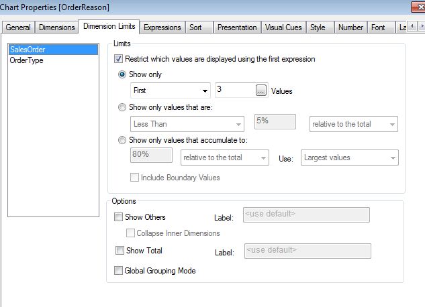Image resolution: width=425 pixels, height=307 pixels.
Task: Choose 'Show only values that are' option
Action: (122, 107)
